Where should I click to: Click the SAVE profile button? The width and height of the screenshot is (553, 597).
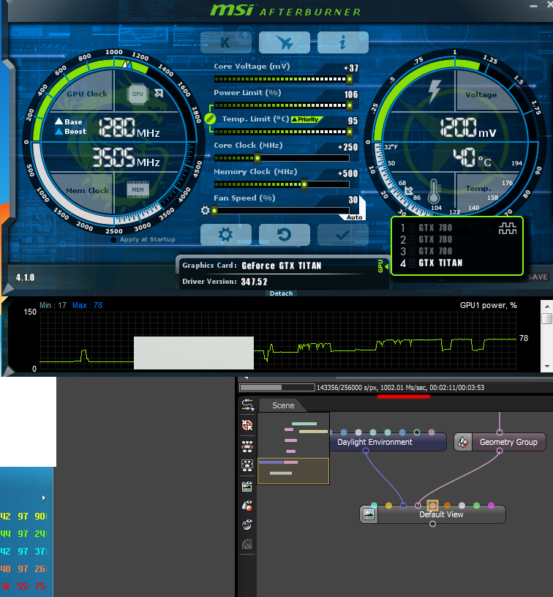coord(538,277)
